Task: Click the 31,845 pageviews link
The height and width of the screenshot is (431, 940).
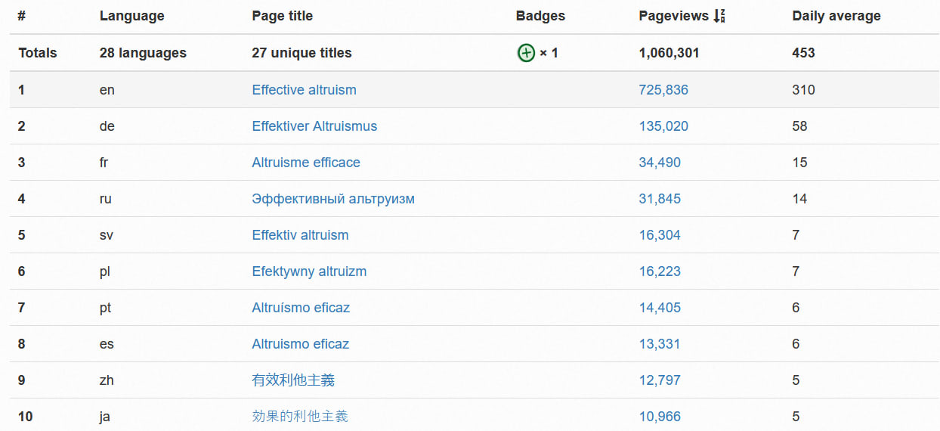Action: pyautogui.click(x=660, y=199)
